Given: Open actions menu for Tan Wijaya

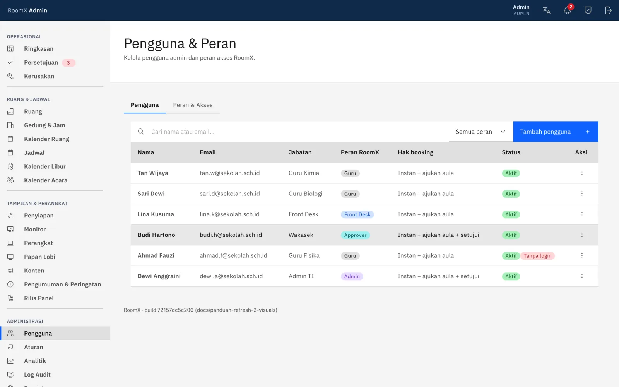Looking at the screenshot, I should pos(582,173).
